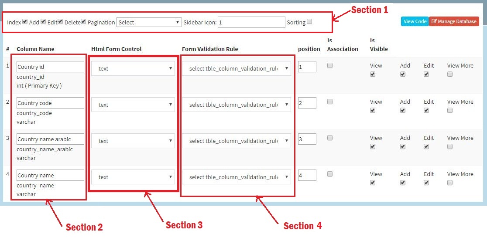
Task: Enable the Sorting checkbox
Action: coord(309,21)
